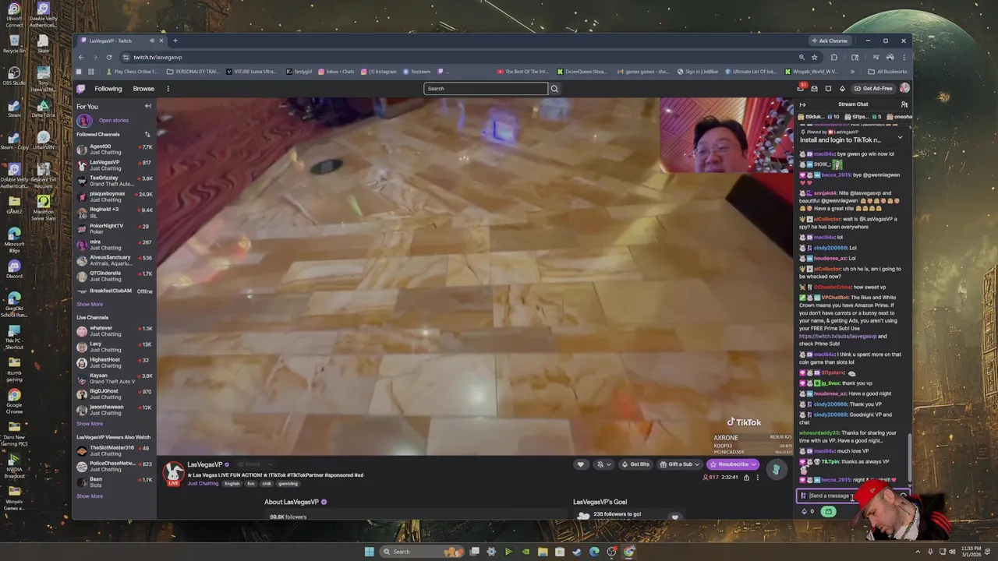Open stories link
The height and width of the screenshot is (561, 998).
[113, 121]
